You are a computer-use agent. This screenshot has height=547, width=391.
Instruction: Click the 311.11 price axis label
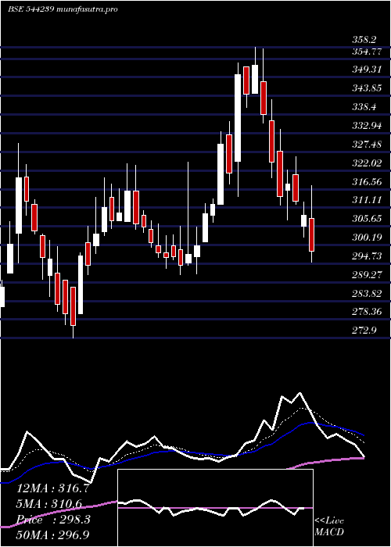click(367, 201)
